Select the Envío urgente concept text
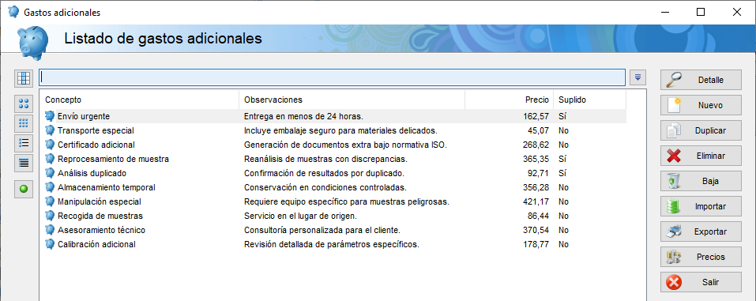The image size is (756, 301). click(84, 116)
